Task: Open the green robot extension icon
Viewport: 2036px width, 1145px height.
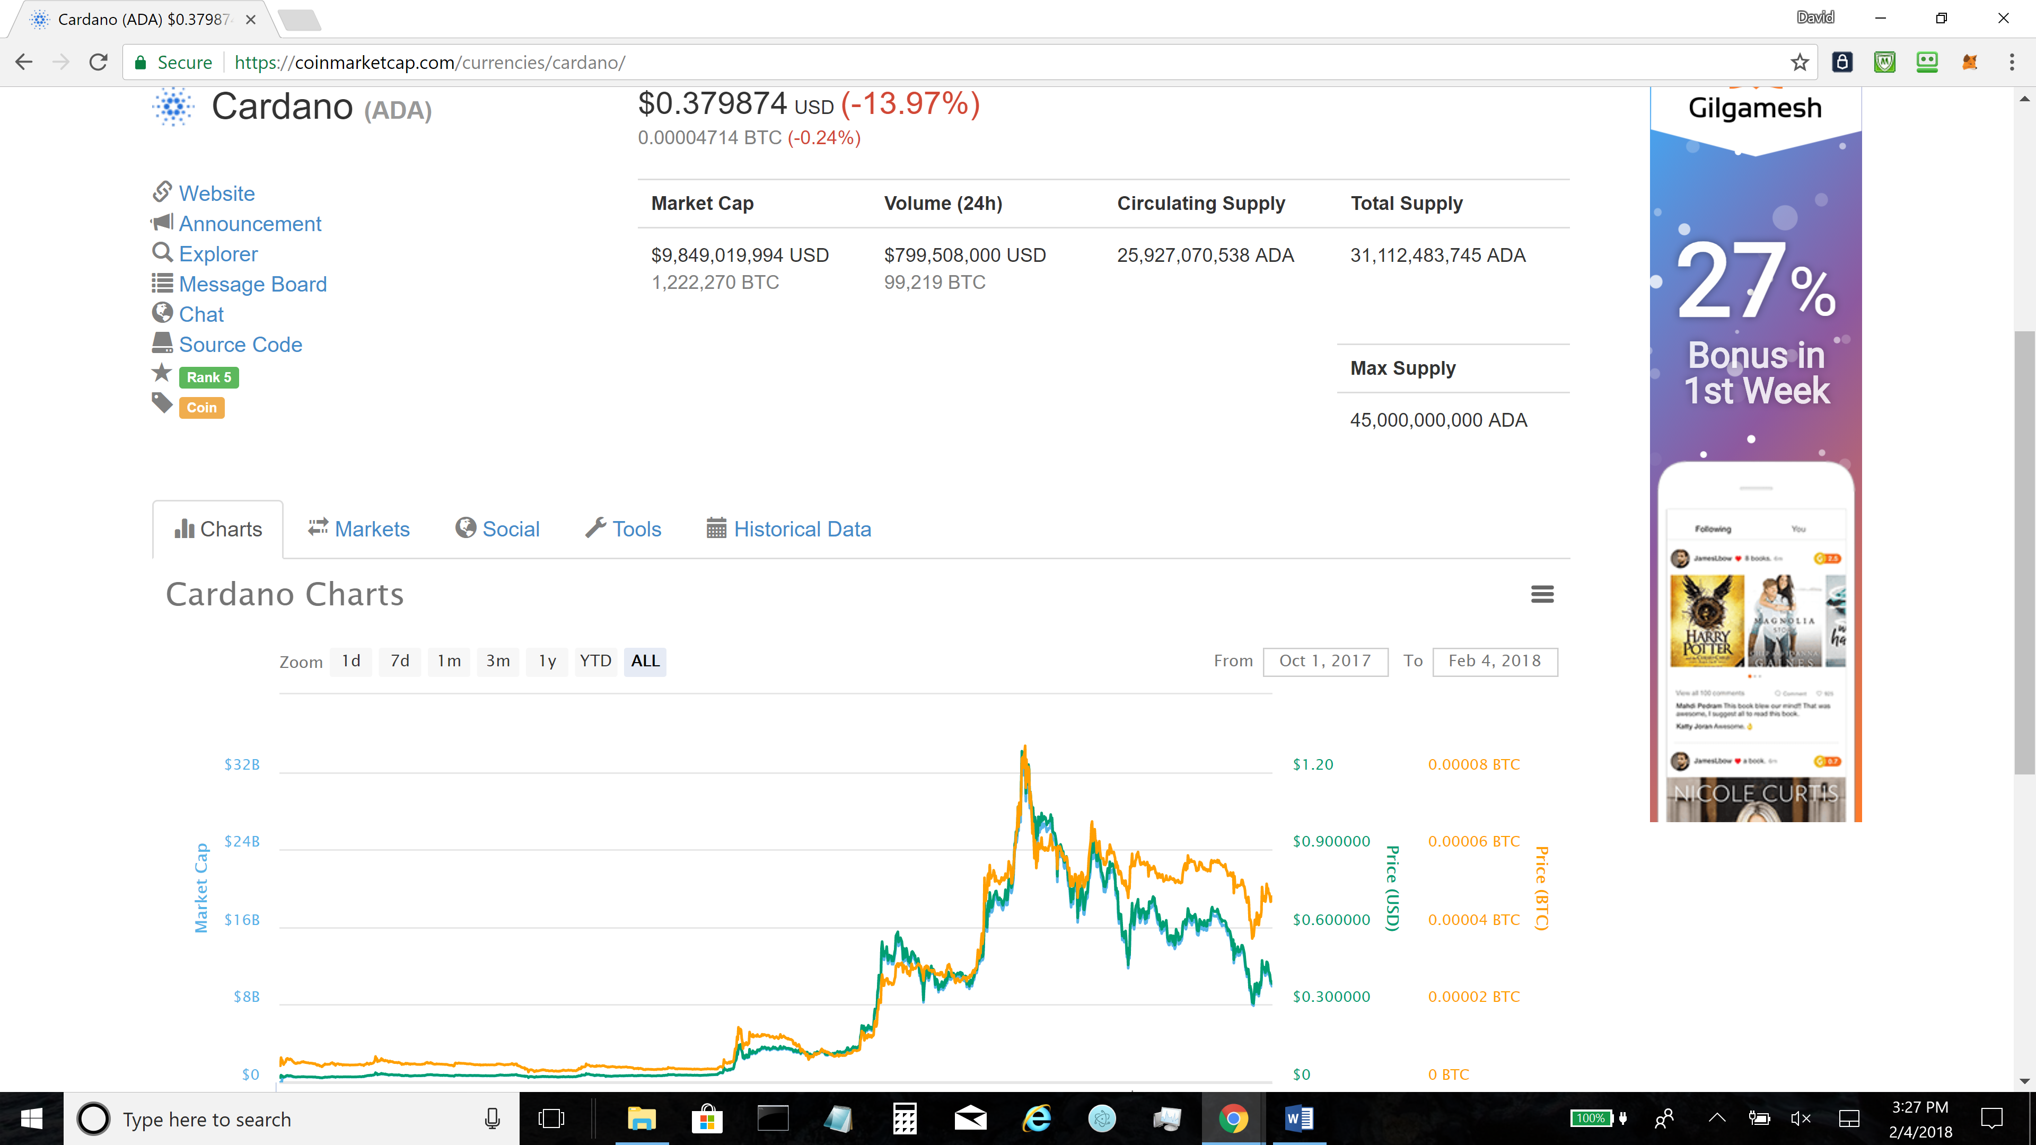Action: coord(1927,63)
